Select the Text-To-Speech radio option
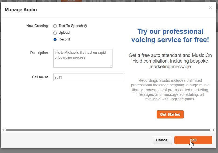This screenshot has width=218, height=153. coord(55,26)
